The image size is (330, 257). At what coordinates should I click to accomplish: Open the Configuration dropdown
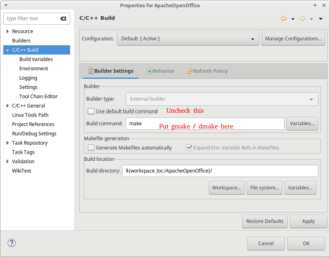tap(188, 39)
